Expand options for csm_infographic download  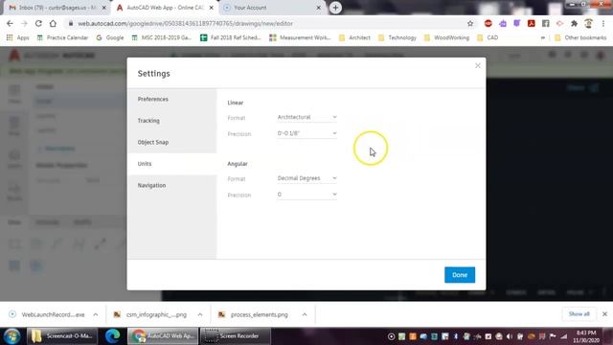coord(200,314)
